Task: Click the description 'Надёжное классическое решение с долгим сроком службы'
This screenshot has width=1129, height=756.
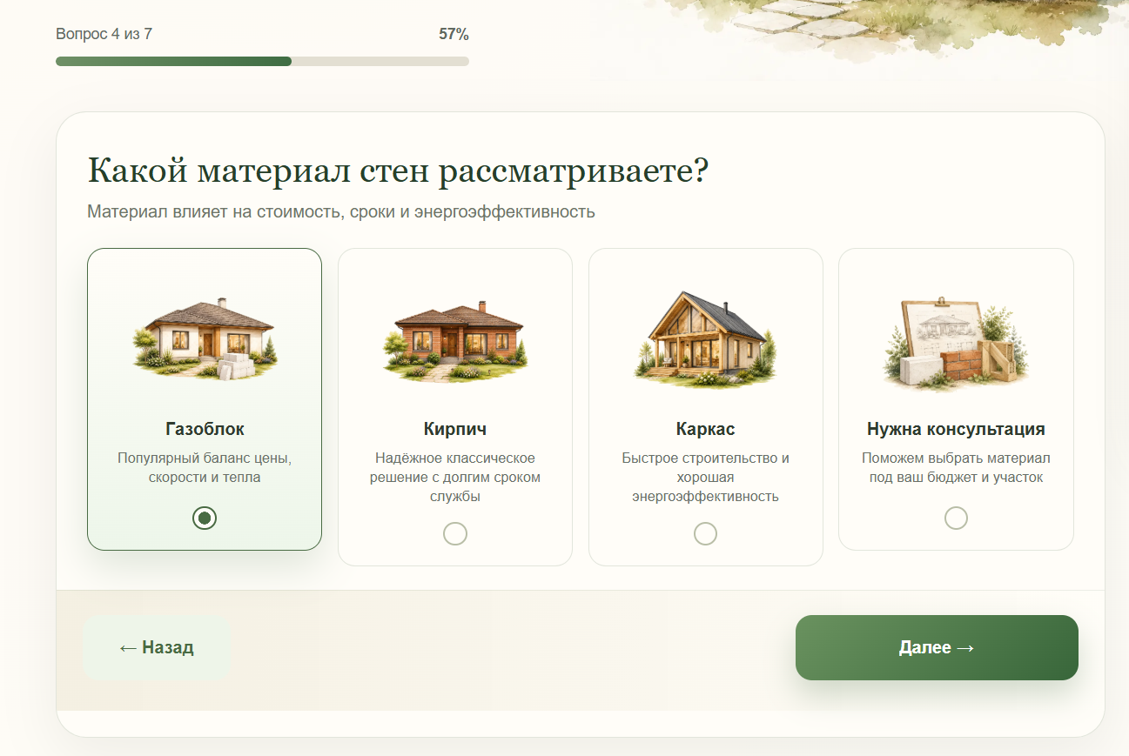Action: coord(455,477)
